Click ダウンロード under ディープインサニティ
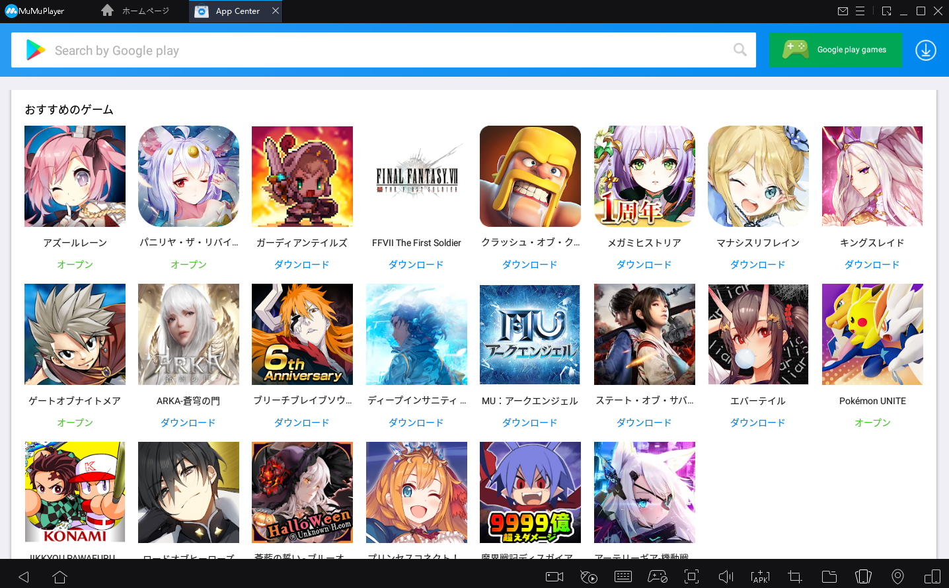The width and height of the screenshot is (949, 588). (416, 423)
